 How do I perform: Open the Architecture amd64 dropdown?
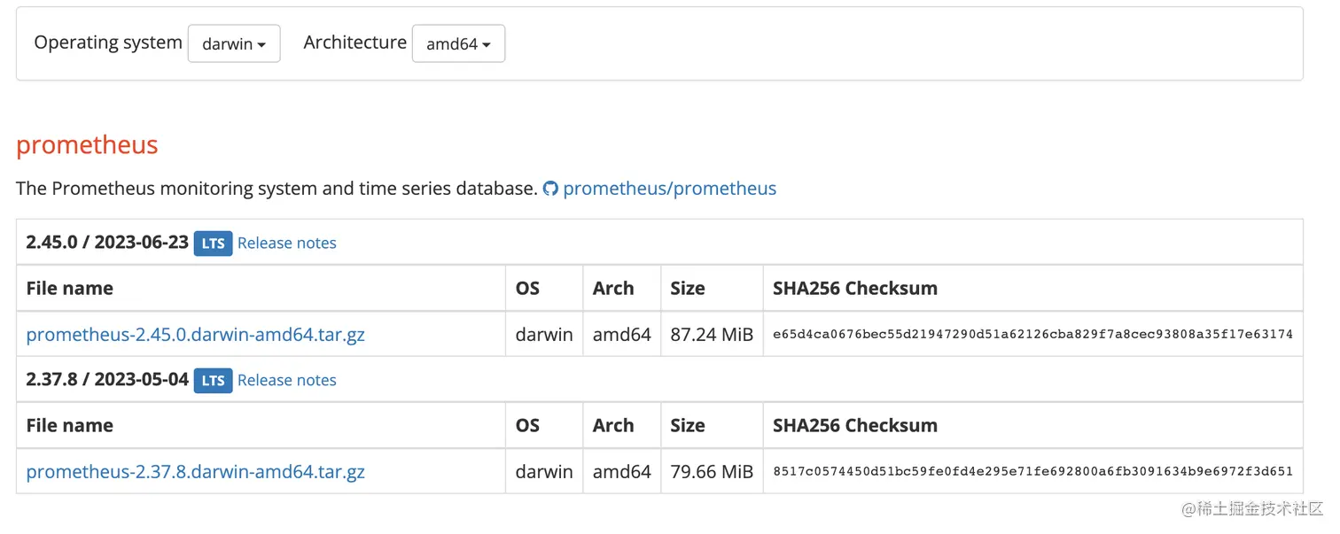tap(458, 43)
